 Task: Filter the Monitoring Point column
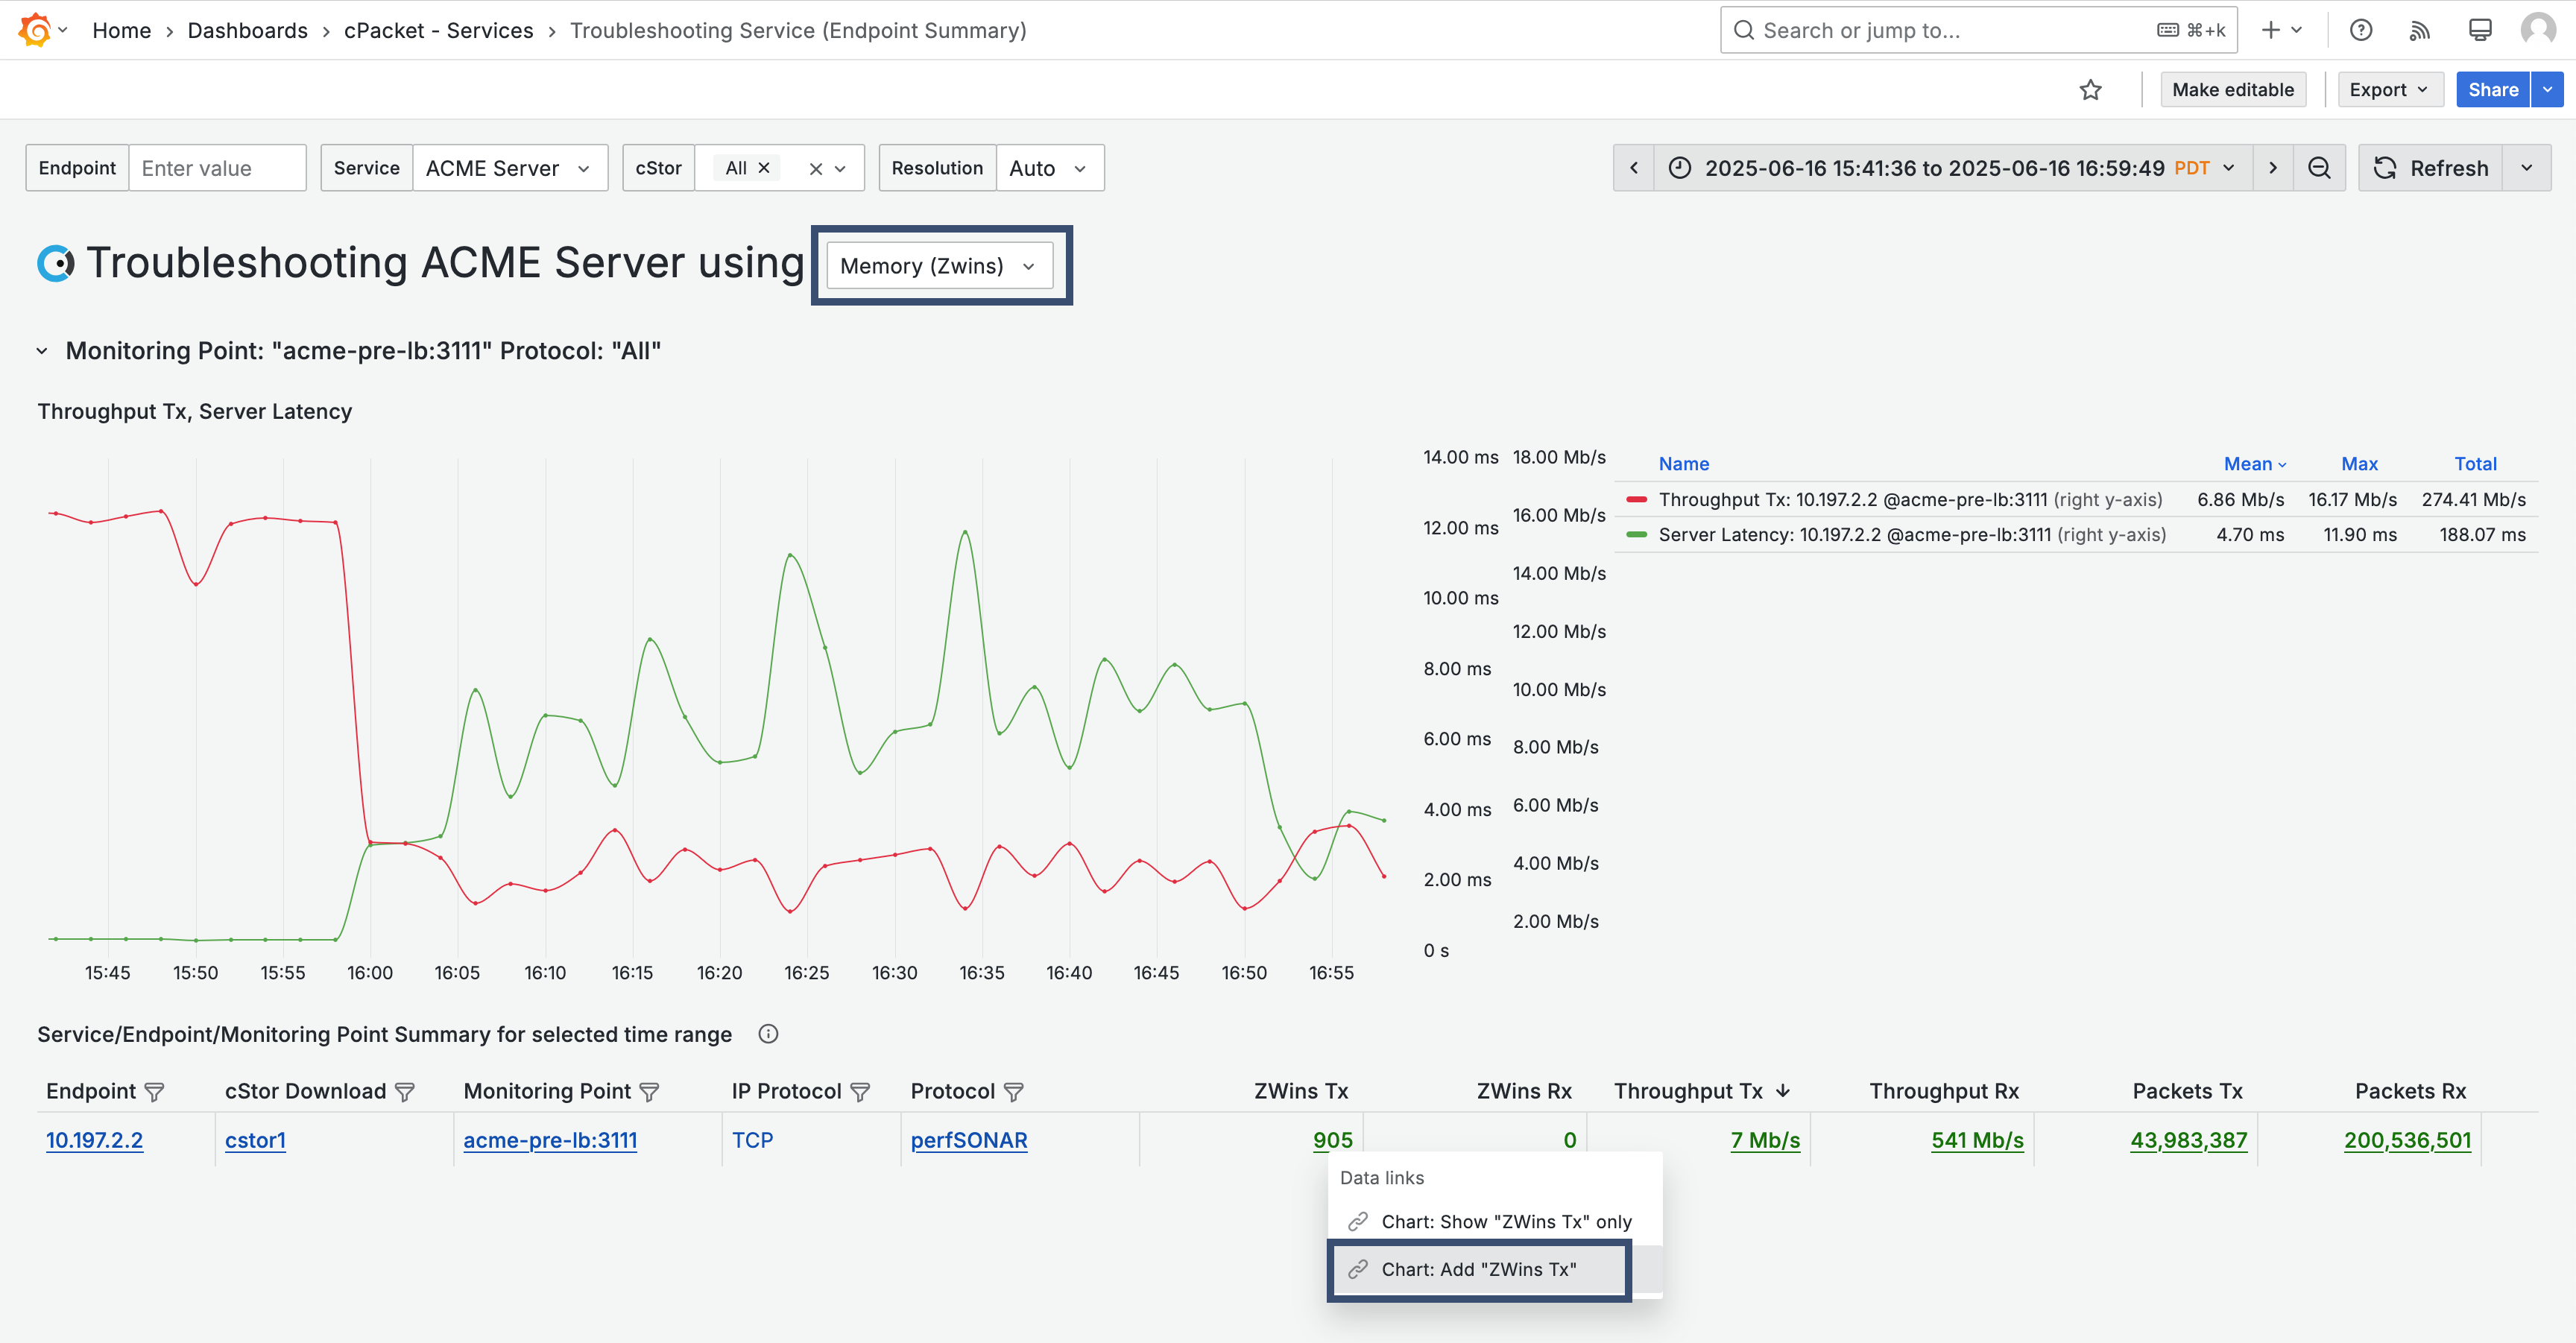pos(649,1092)
